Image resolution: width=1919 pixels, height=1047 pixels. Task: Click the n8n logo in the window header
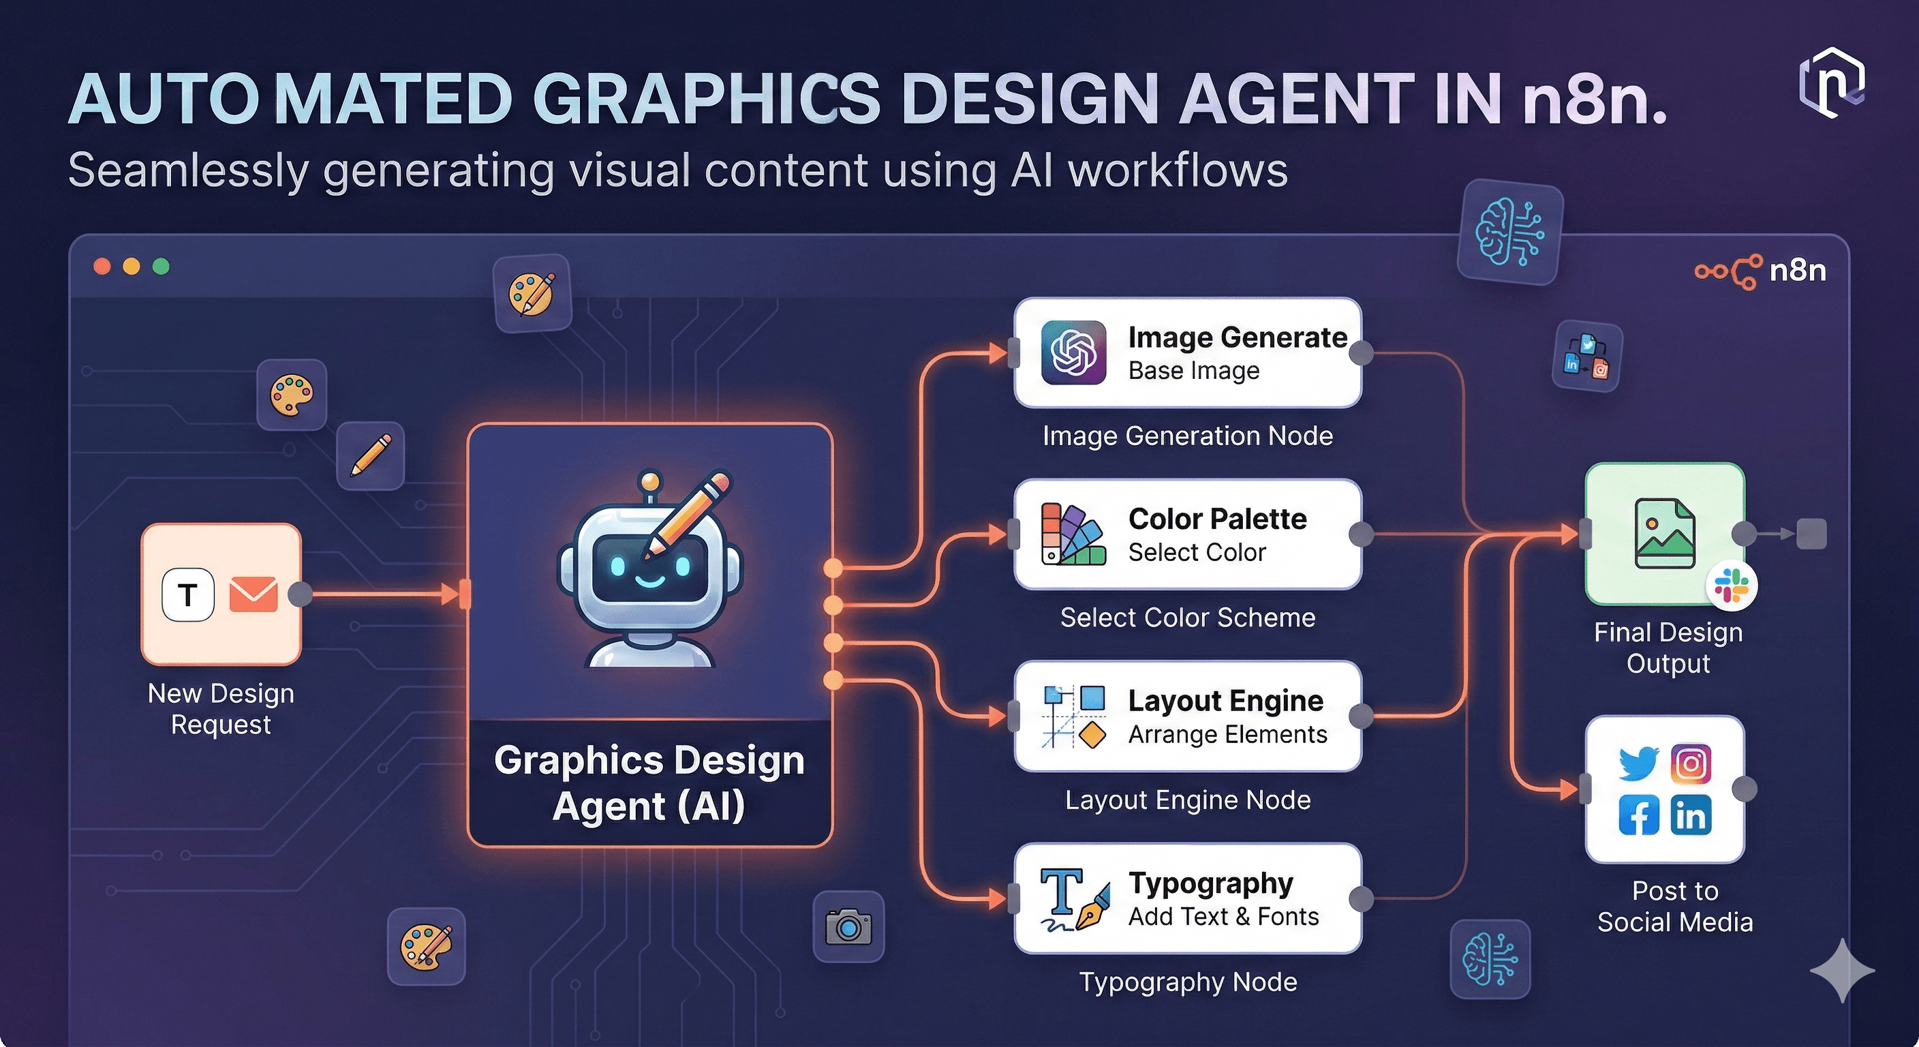click(1760, 271)
